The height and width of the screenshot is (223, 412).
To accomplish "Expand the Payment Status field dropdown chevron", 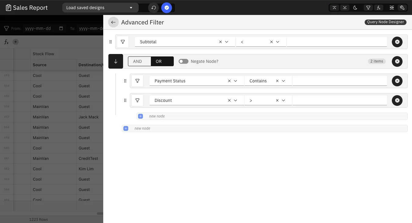I will click(235, 81).
